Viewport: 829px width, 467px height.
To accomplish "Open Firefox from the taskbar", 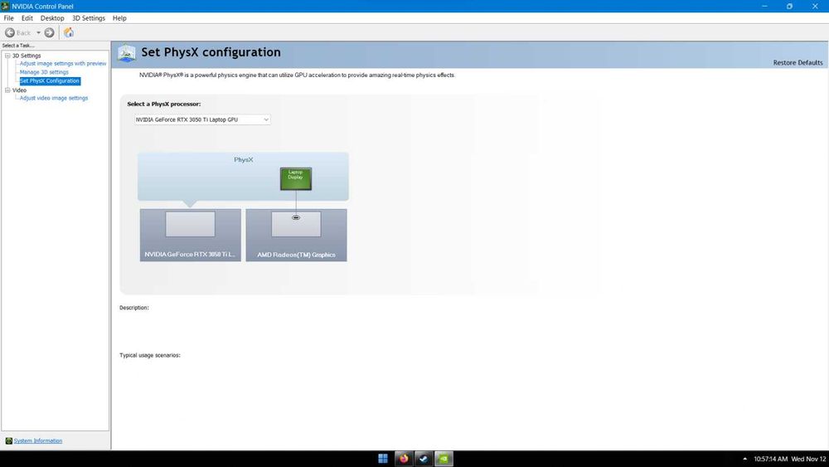I will click(404, 459).
